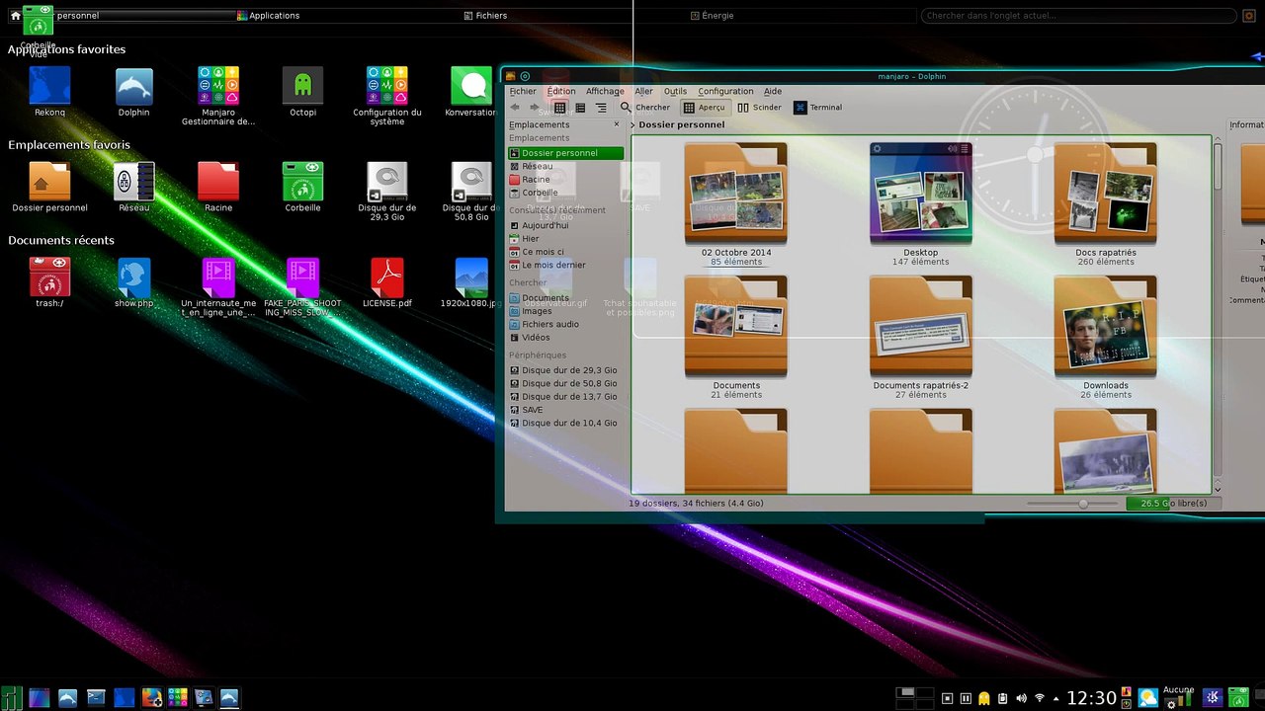Image resolution: width=1265 pixels, height=711 pixels.
Task: Open the Aide menu
Action: point(773,91)
